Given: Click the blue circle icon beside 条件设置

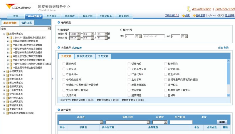Looking at the screenshot, I should [59, 110].
